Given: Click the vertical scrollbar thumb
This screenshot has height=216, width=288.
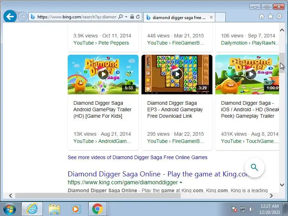Looking at the screenshot, I should [282, 63].
